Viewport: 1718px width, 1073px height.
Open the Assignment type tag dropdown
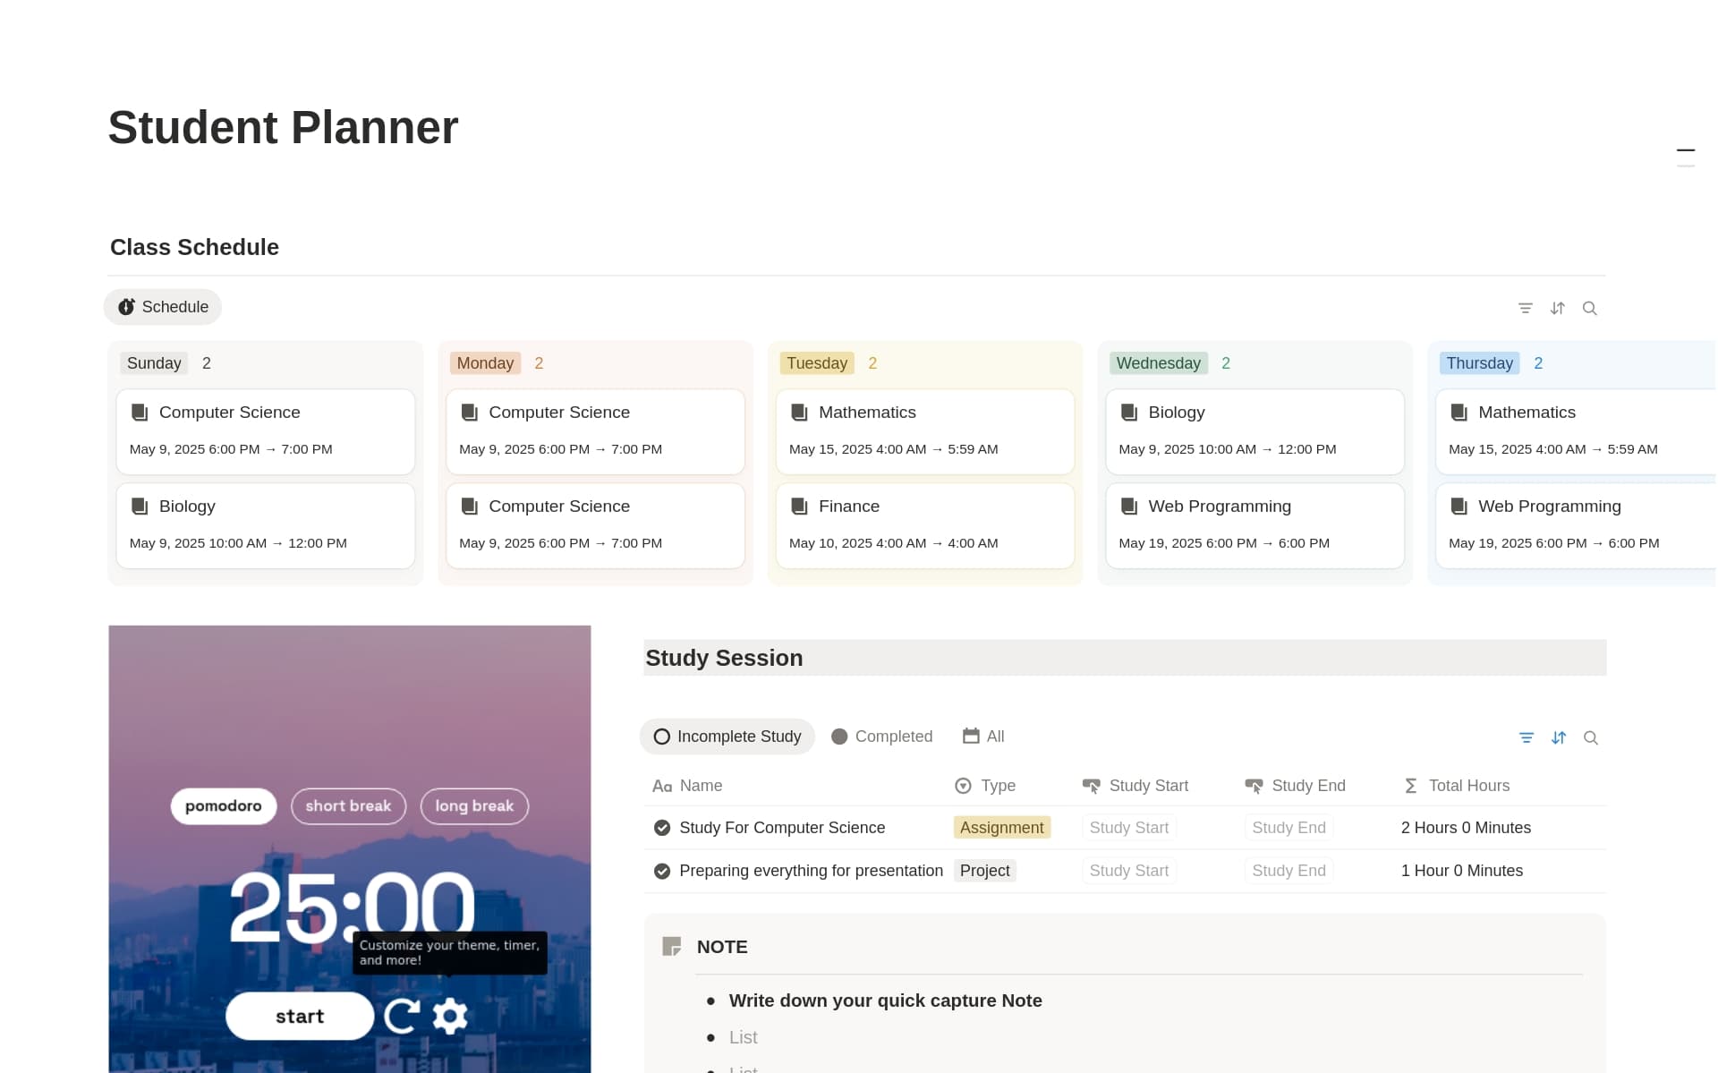point(1001,828)
